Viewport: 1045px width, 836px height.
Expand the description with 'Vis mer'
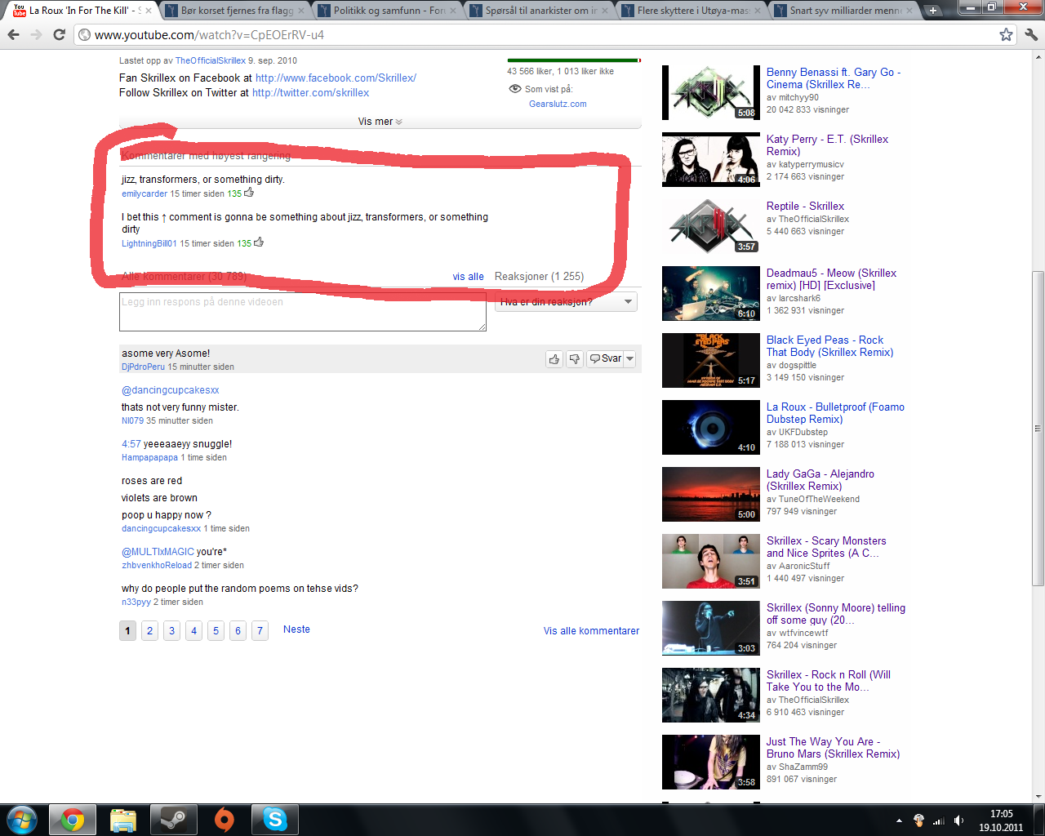[380, 122]
